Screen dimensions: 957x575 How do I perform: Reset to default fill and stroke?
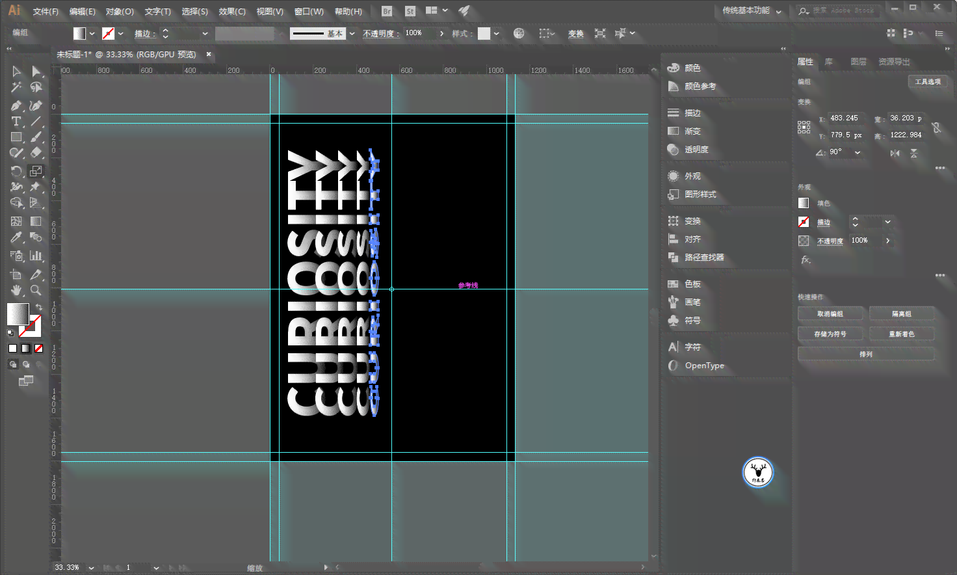click(x=10, y=332)
